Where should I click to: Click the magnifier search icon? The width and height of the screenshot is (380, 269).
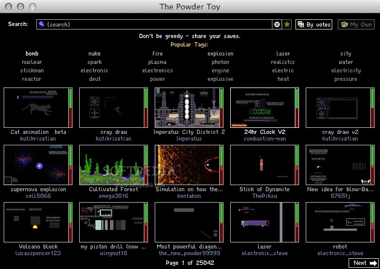(42, 24)
